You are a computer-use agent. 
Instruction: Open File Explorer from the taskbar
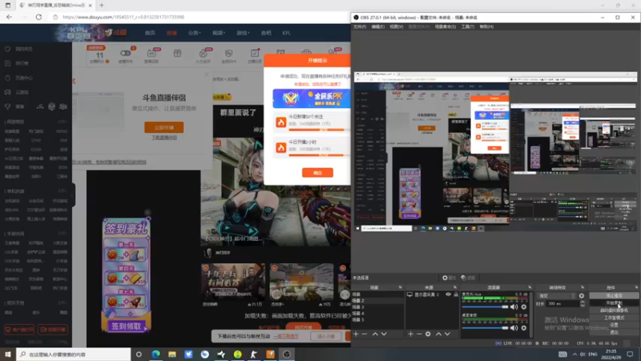[x=172, y=354]
